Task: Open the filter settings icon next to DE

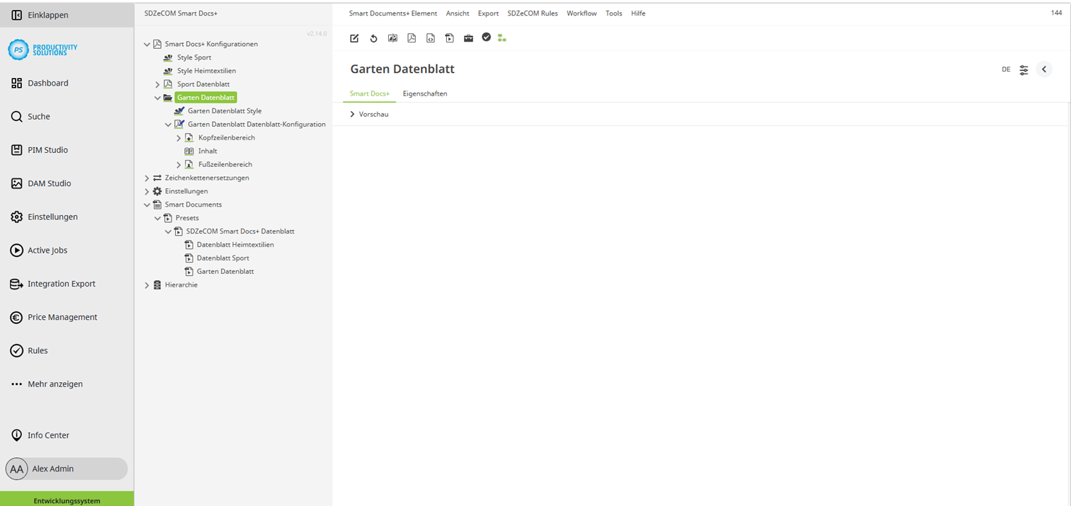Action: (1024, 69)
